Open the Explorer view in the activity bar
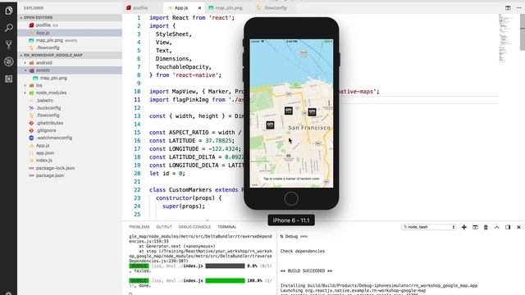Viewport: 525px width, 295px height. [9, 11]
